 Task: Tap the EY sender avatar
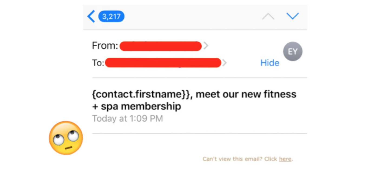(x=292, y=51)
